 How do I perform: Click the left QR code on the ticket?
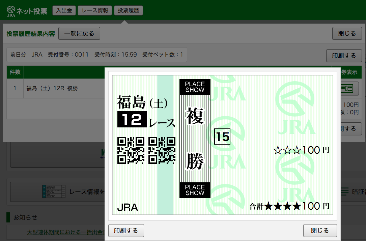click(x=131, y=150)
